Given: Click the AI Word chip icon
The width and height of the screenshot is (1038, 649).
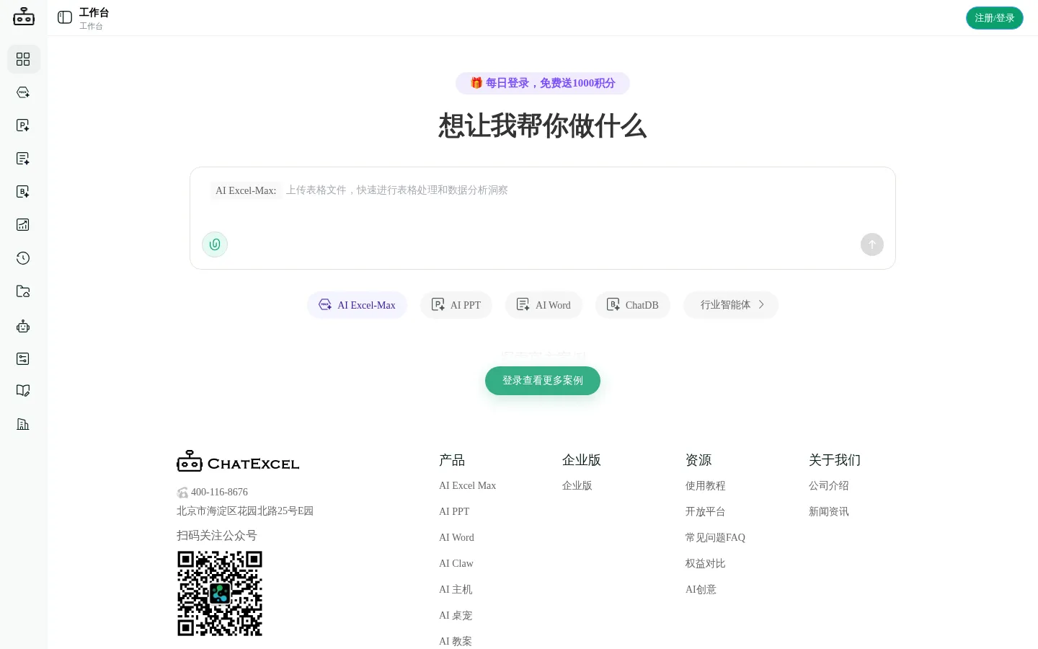Looking at the screenshot, I should pos(523,304).
